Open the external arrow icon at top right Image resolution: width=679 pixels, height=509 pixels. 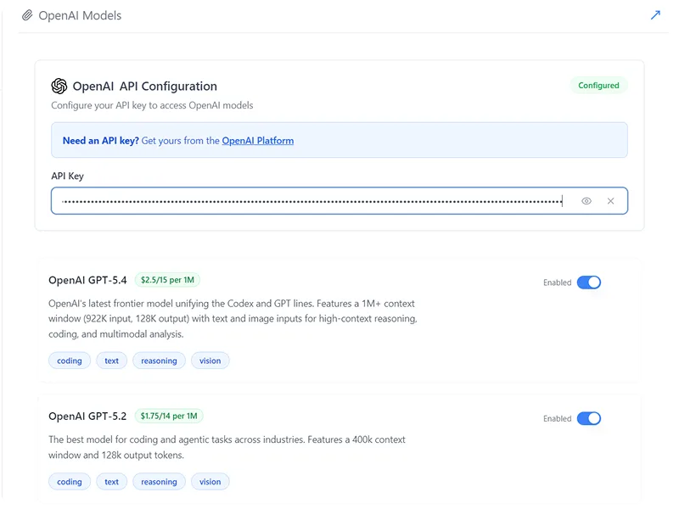(x=655, y=15)
